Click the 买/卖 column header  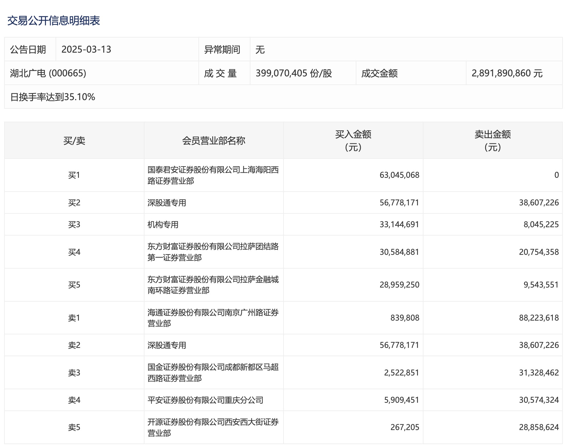(74, 141)
